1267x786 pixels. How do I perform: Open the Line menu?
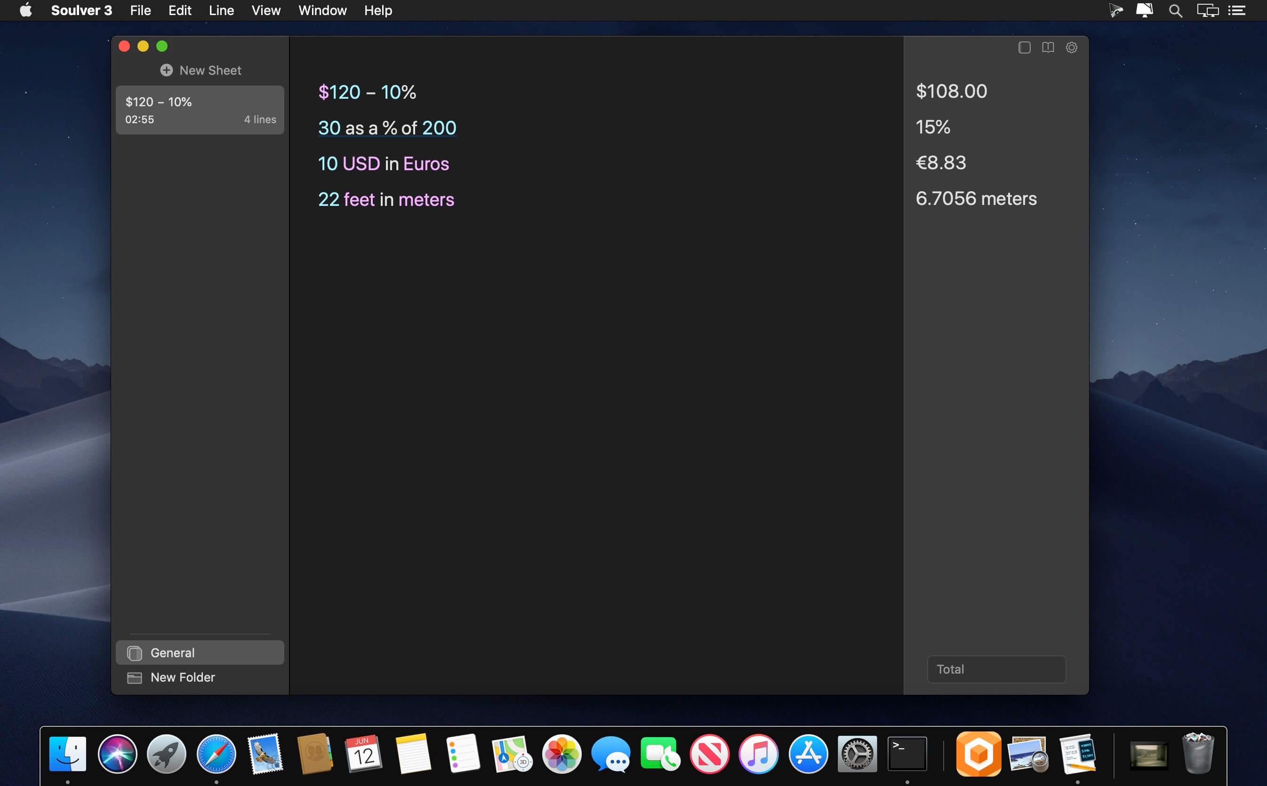coord(221,10)
